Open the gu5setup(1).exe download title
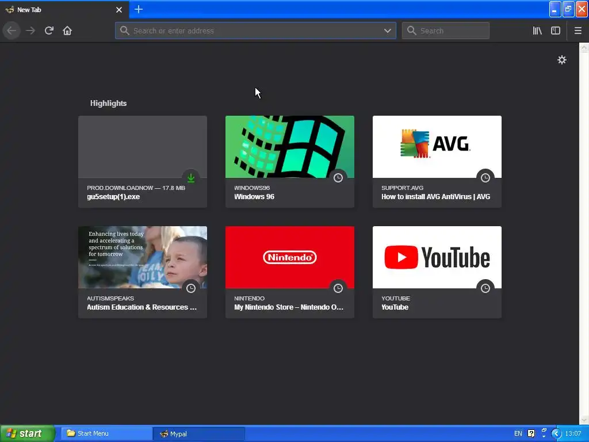 [x=113, y=197]
